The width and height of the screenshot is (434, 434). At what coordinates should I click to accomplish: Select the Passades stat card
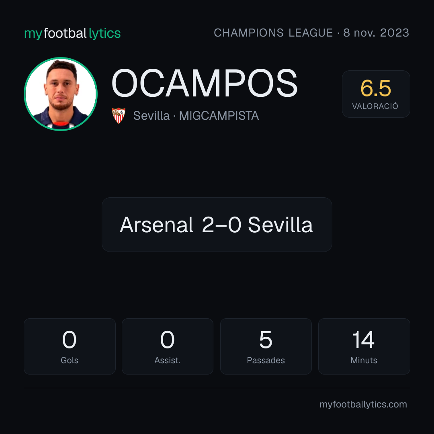pyautogui.click(x=266, y=346)
